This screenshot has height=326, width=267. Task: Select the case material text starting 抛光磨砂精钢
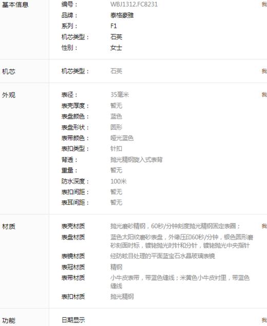175,226
